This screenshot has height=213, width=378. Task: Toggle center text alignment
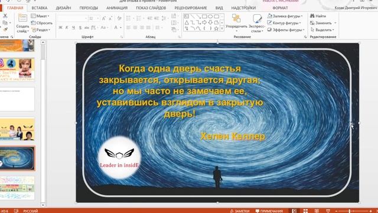point(135,28)
